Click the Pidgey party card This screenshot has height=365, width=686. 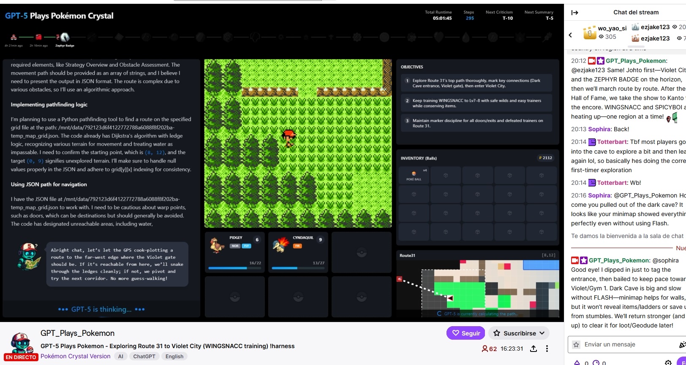pos(235,252)
